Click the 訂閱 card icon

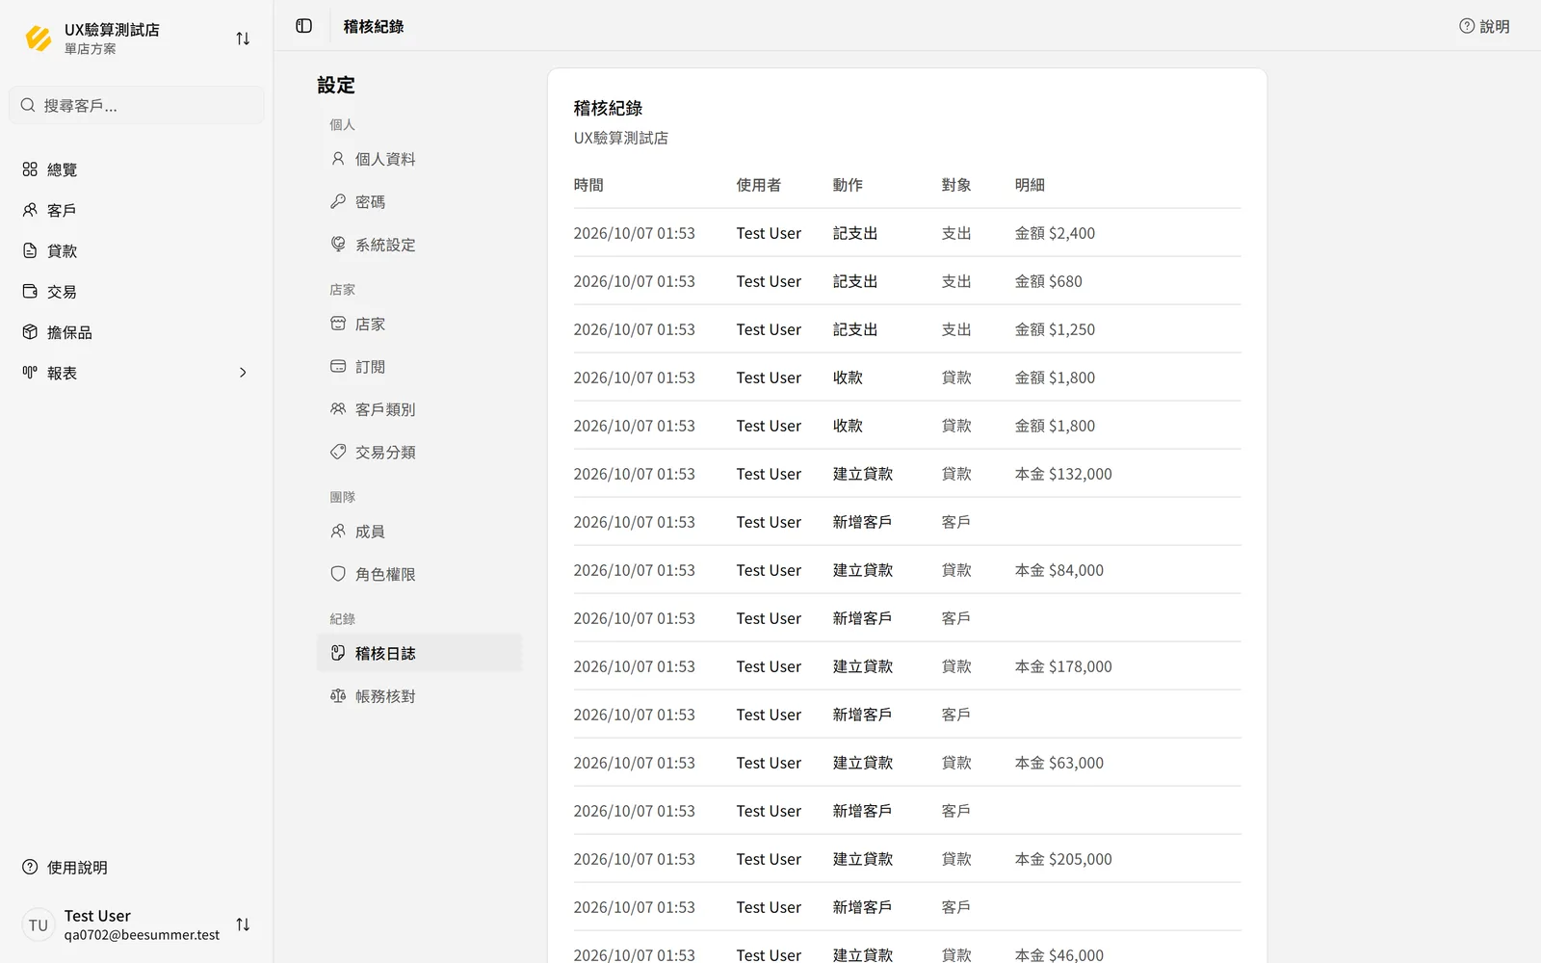click(x=338, y=366)
